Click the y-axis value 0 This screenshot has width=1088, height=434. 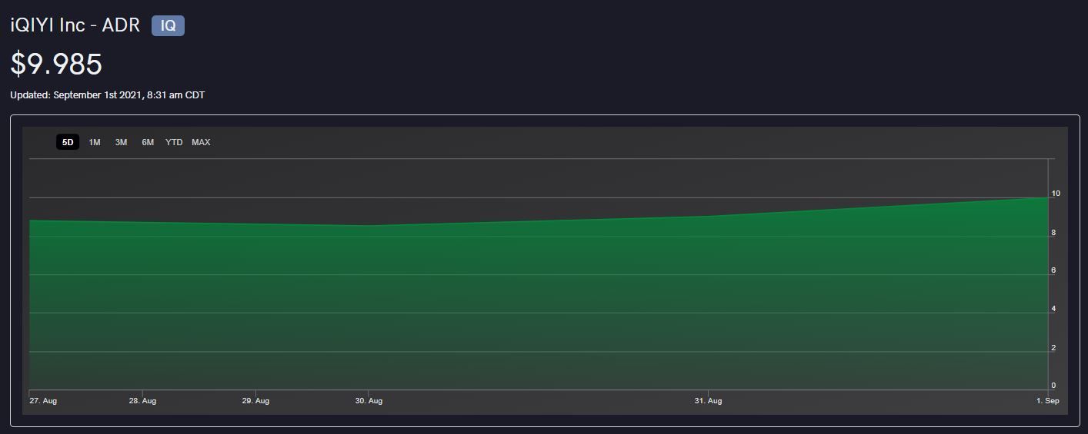pyautogui.click(x=1053, y=386)
